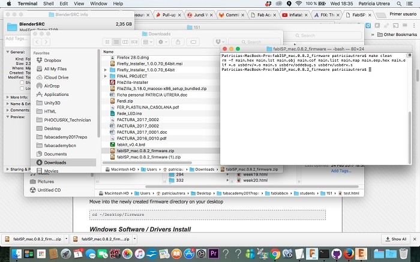
Task: Click the Share button in Downloads toolbar
Action: (x=178, y=42)
